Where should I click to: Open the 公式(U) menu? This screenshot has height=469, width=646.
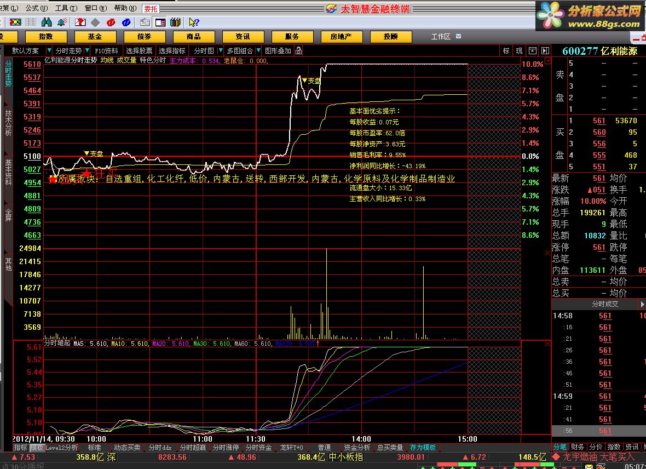(x=36, y=8)
